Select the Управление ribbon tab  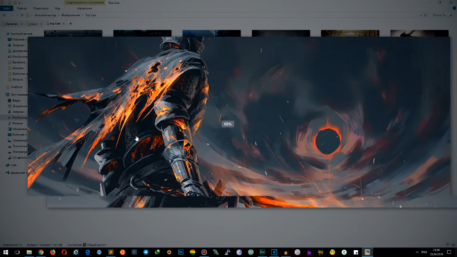click(84, 9)
